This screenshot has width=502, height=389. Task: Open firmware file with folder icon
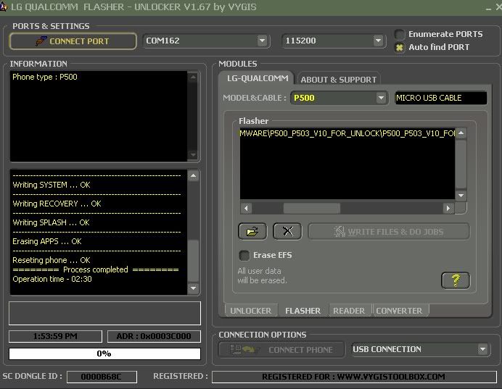(x=252, y=231)
